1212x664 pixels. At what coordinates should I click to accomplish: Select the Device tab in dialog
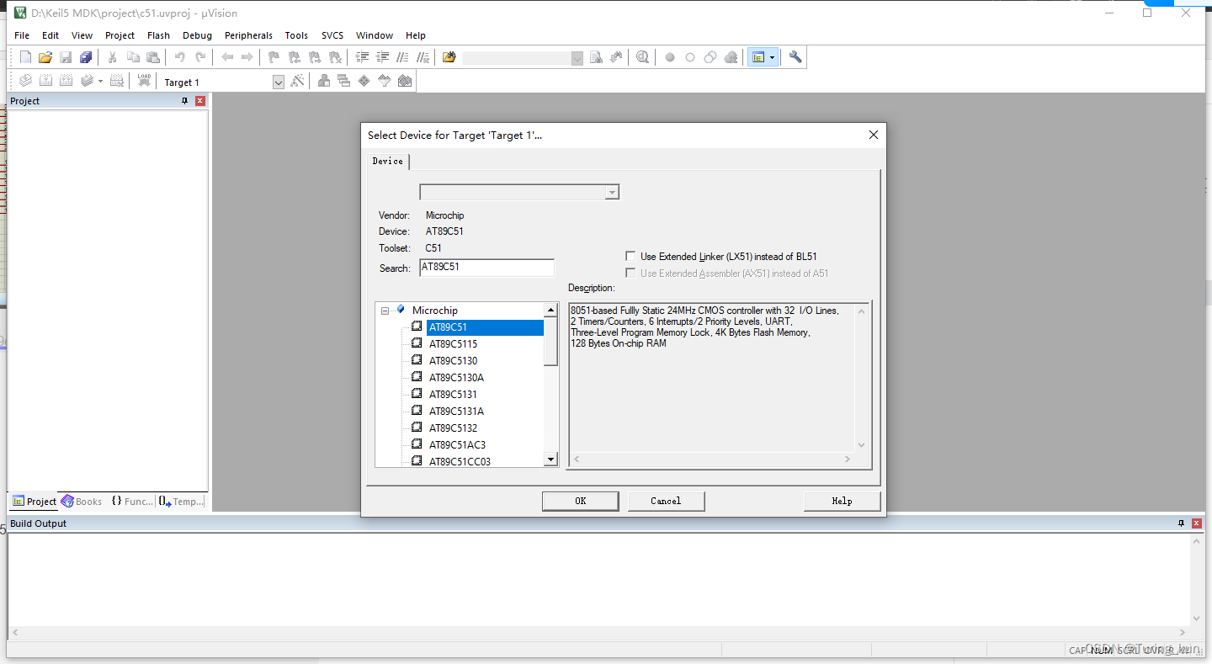click(388, 161)
